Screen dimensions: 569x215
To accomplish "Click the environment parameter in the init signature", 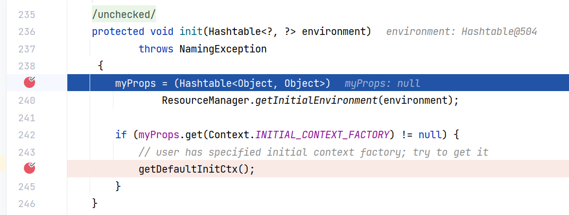I will (336, 32).
